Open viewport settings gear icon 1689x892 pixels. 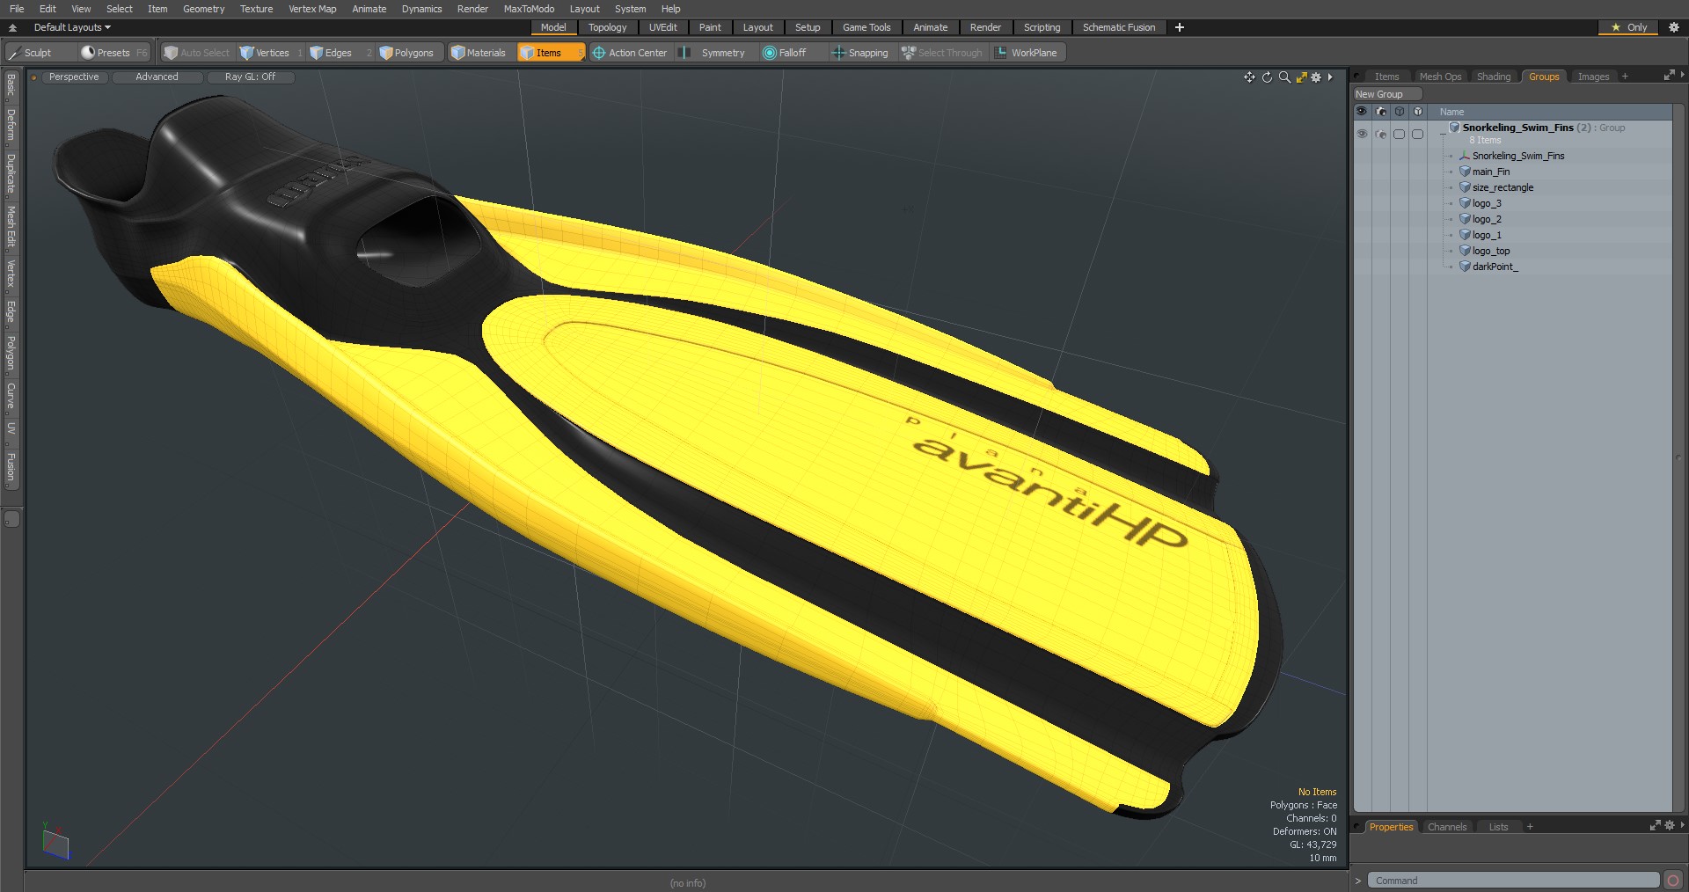tap(1316, 77)
